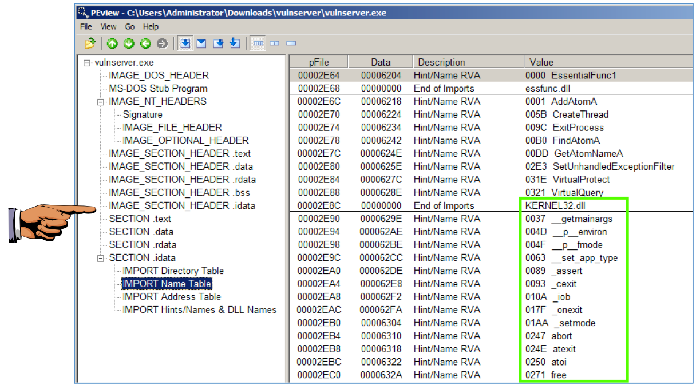Toggle the first blue down-arrow view button
The width and height of the screenshot is (700, 389).
tap(185, 43)
